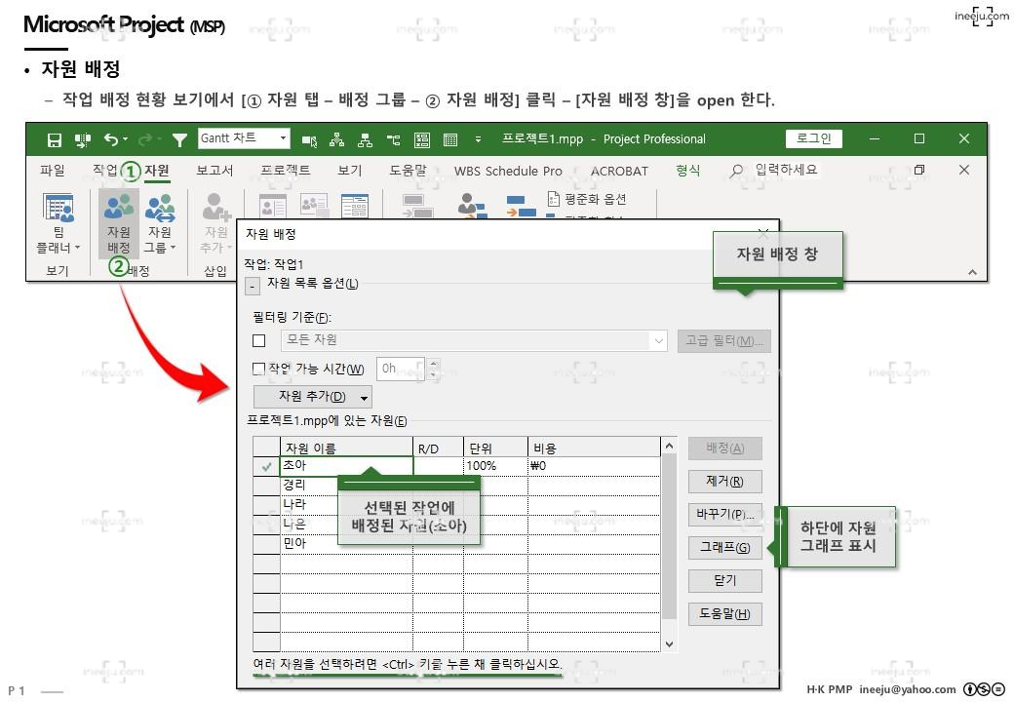Switch to the 형식 tab
The width and height of the screenshot is (1014, 702).
[x=688, y=171]
